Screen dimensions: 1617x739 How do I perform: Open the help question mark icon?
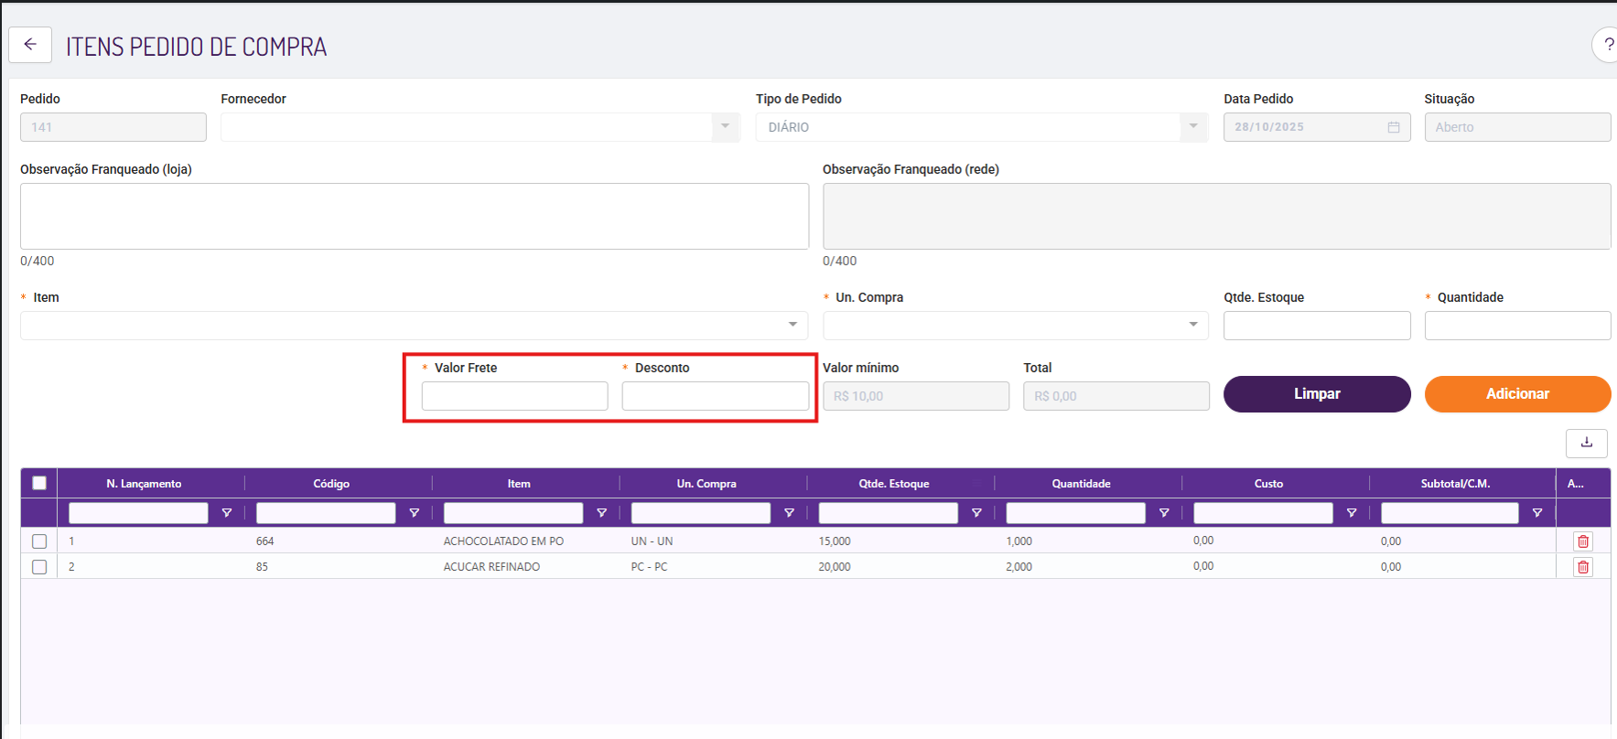(x=1607, y=45)
